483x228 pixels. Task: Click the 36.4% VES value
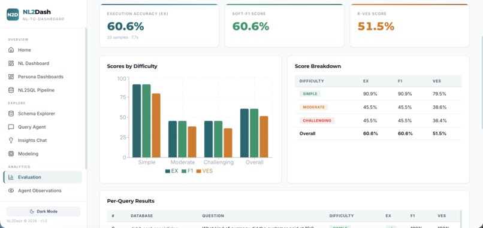[x=439, y=121]
